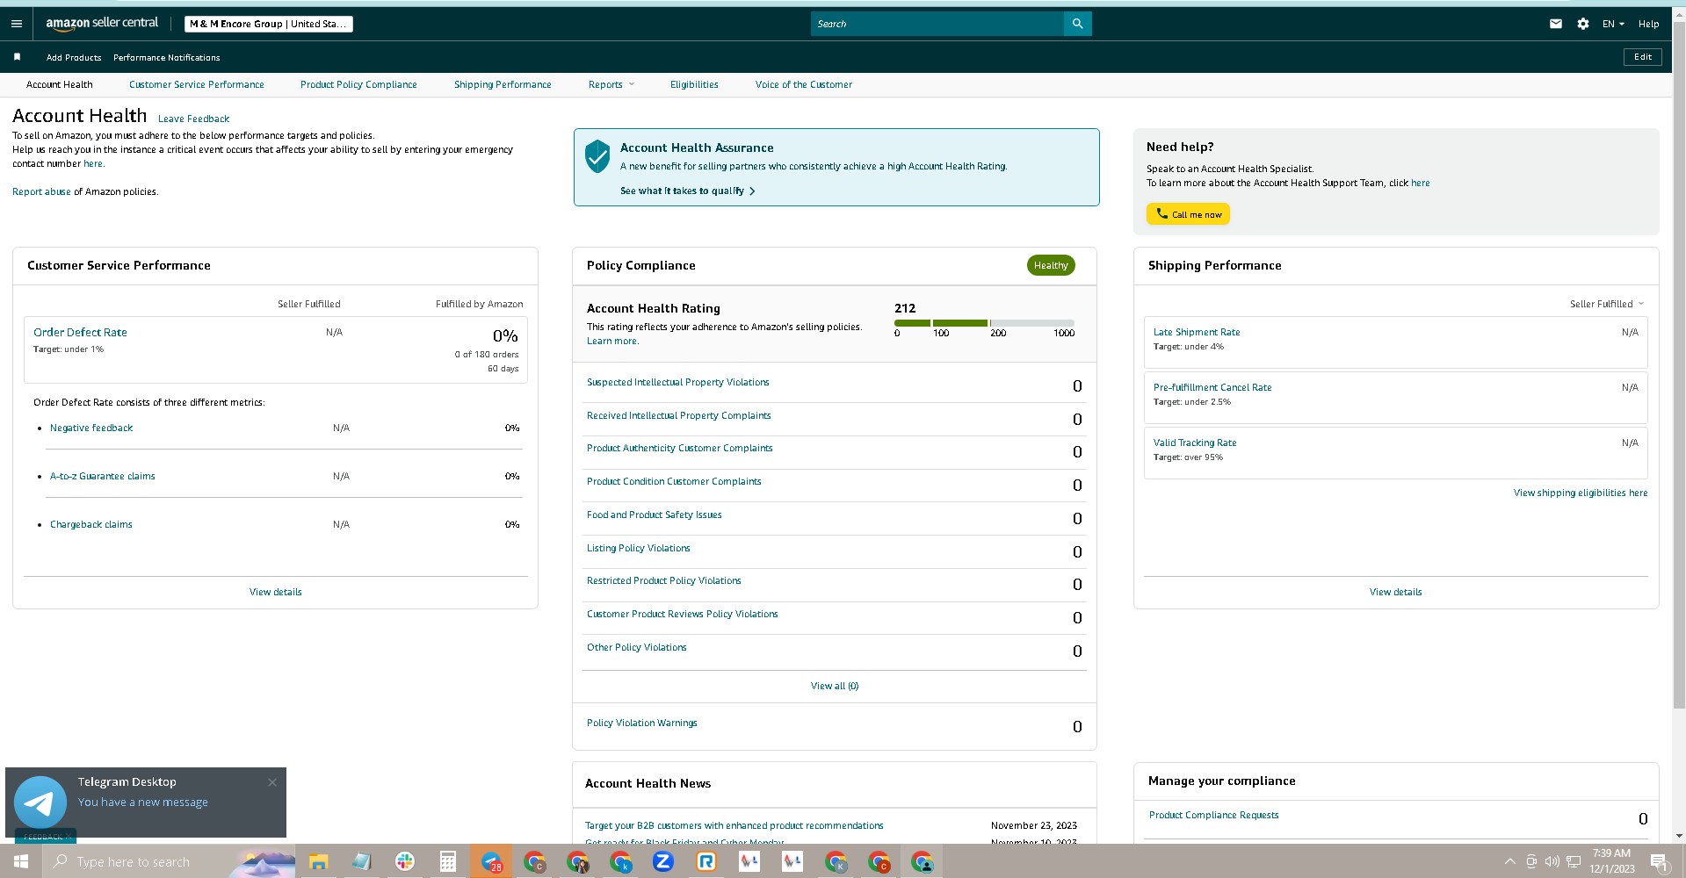Open the Seller Fulfilled dropdown in Shipping Performance
Image resolution: width=1686 pixels, height=878 pixels.
(1607, 304)
